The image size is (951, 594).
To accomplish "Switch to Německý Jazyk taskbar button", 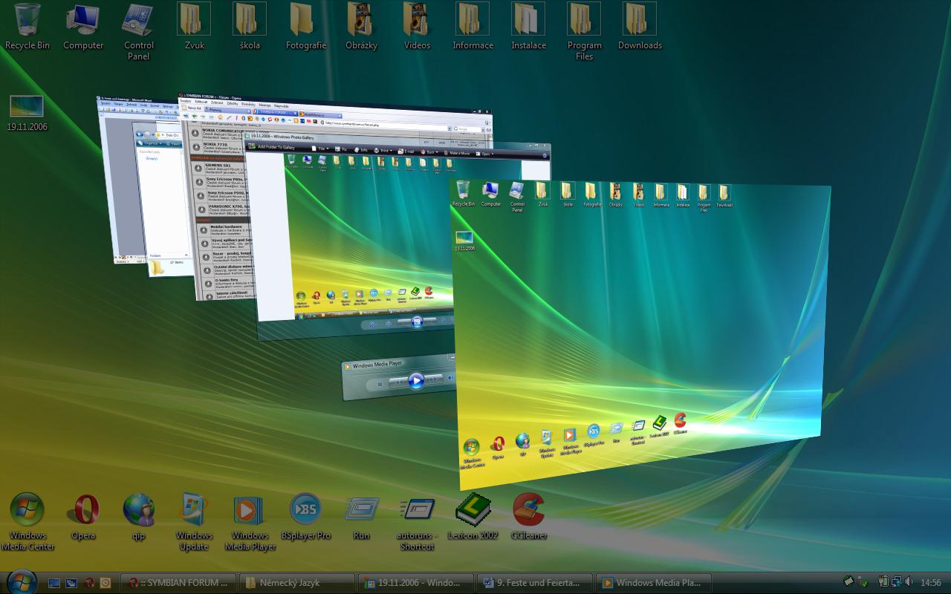I will (x=297, y=583).
